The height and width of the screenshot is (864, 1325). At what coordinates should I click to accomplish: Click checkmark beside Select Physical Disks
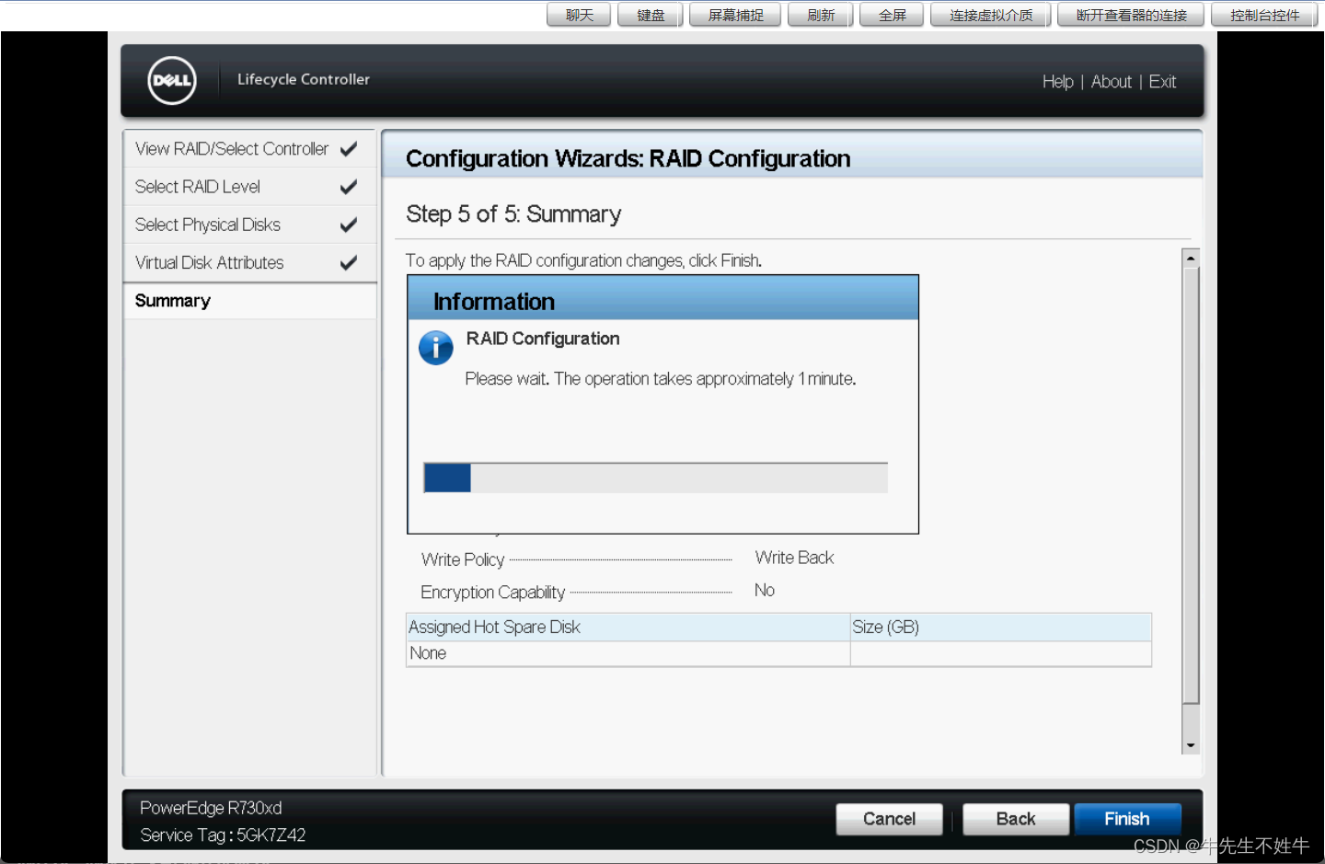(349, 225)
